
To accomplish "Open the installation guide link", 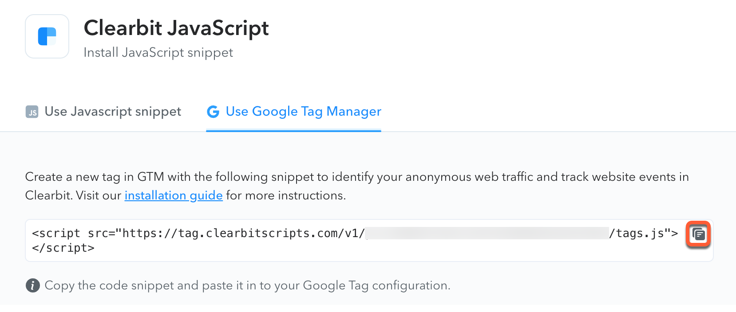I will click(x=174, y=195).
